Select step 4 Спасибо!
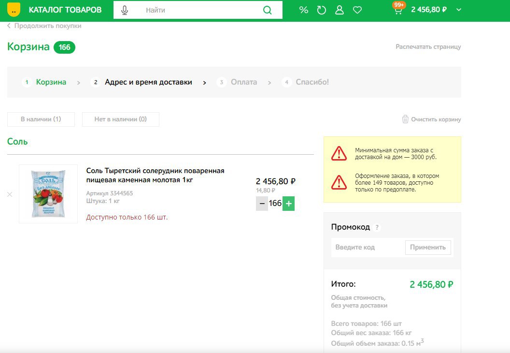The width and height of the screenshot is (510, 353). (x=305, y=82)
